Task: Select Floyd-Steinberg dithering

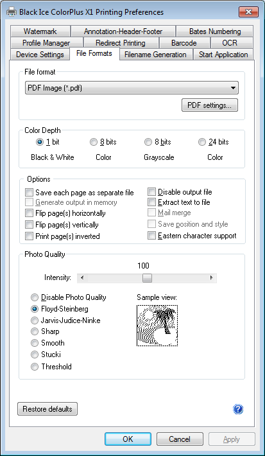Action: point(60,309)
